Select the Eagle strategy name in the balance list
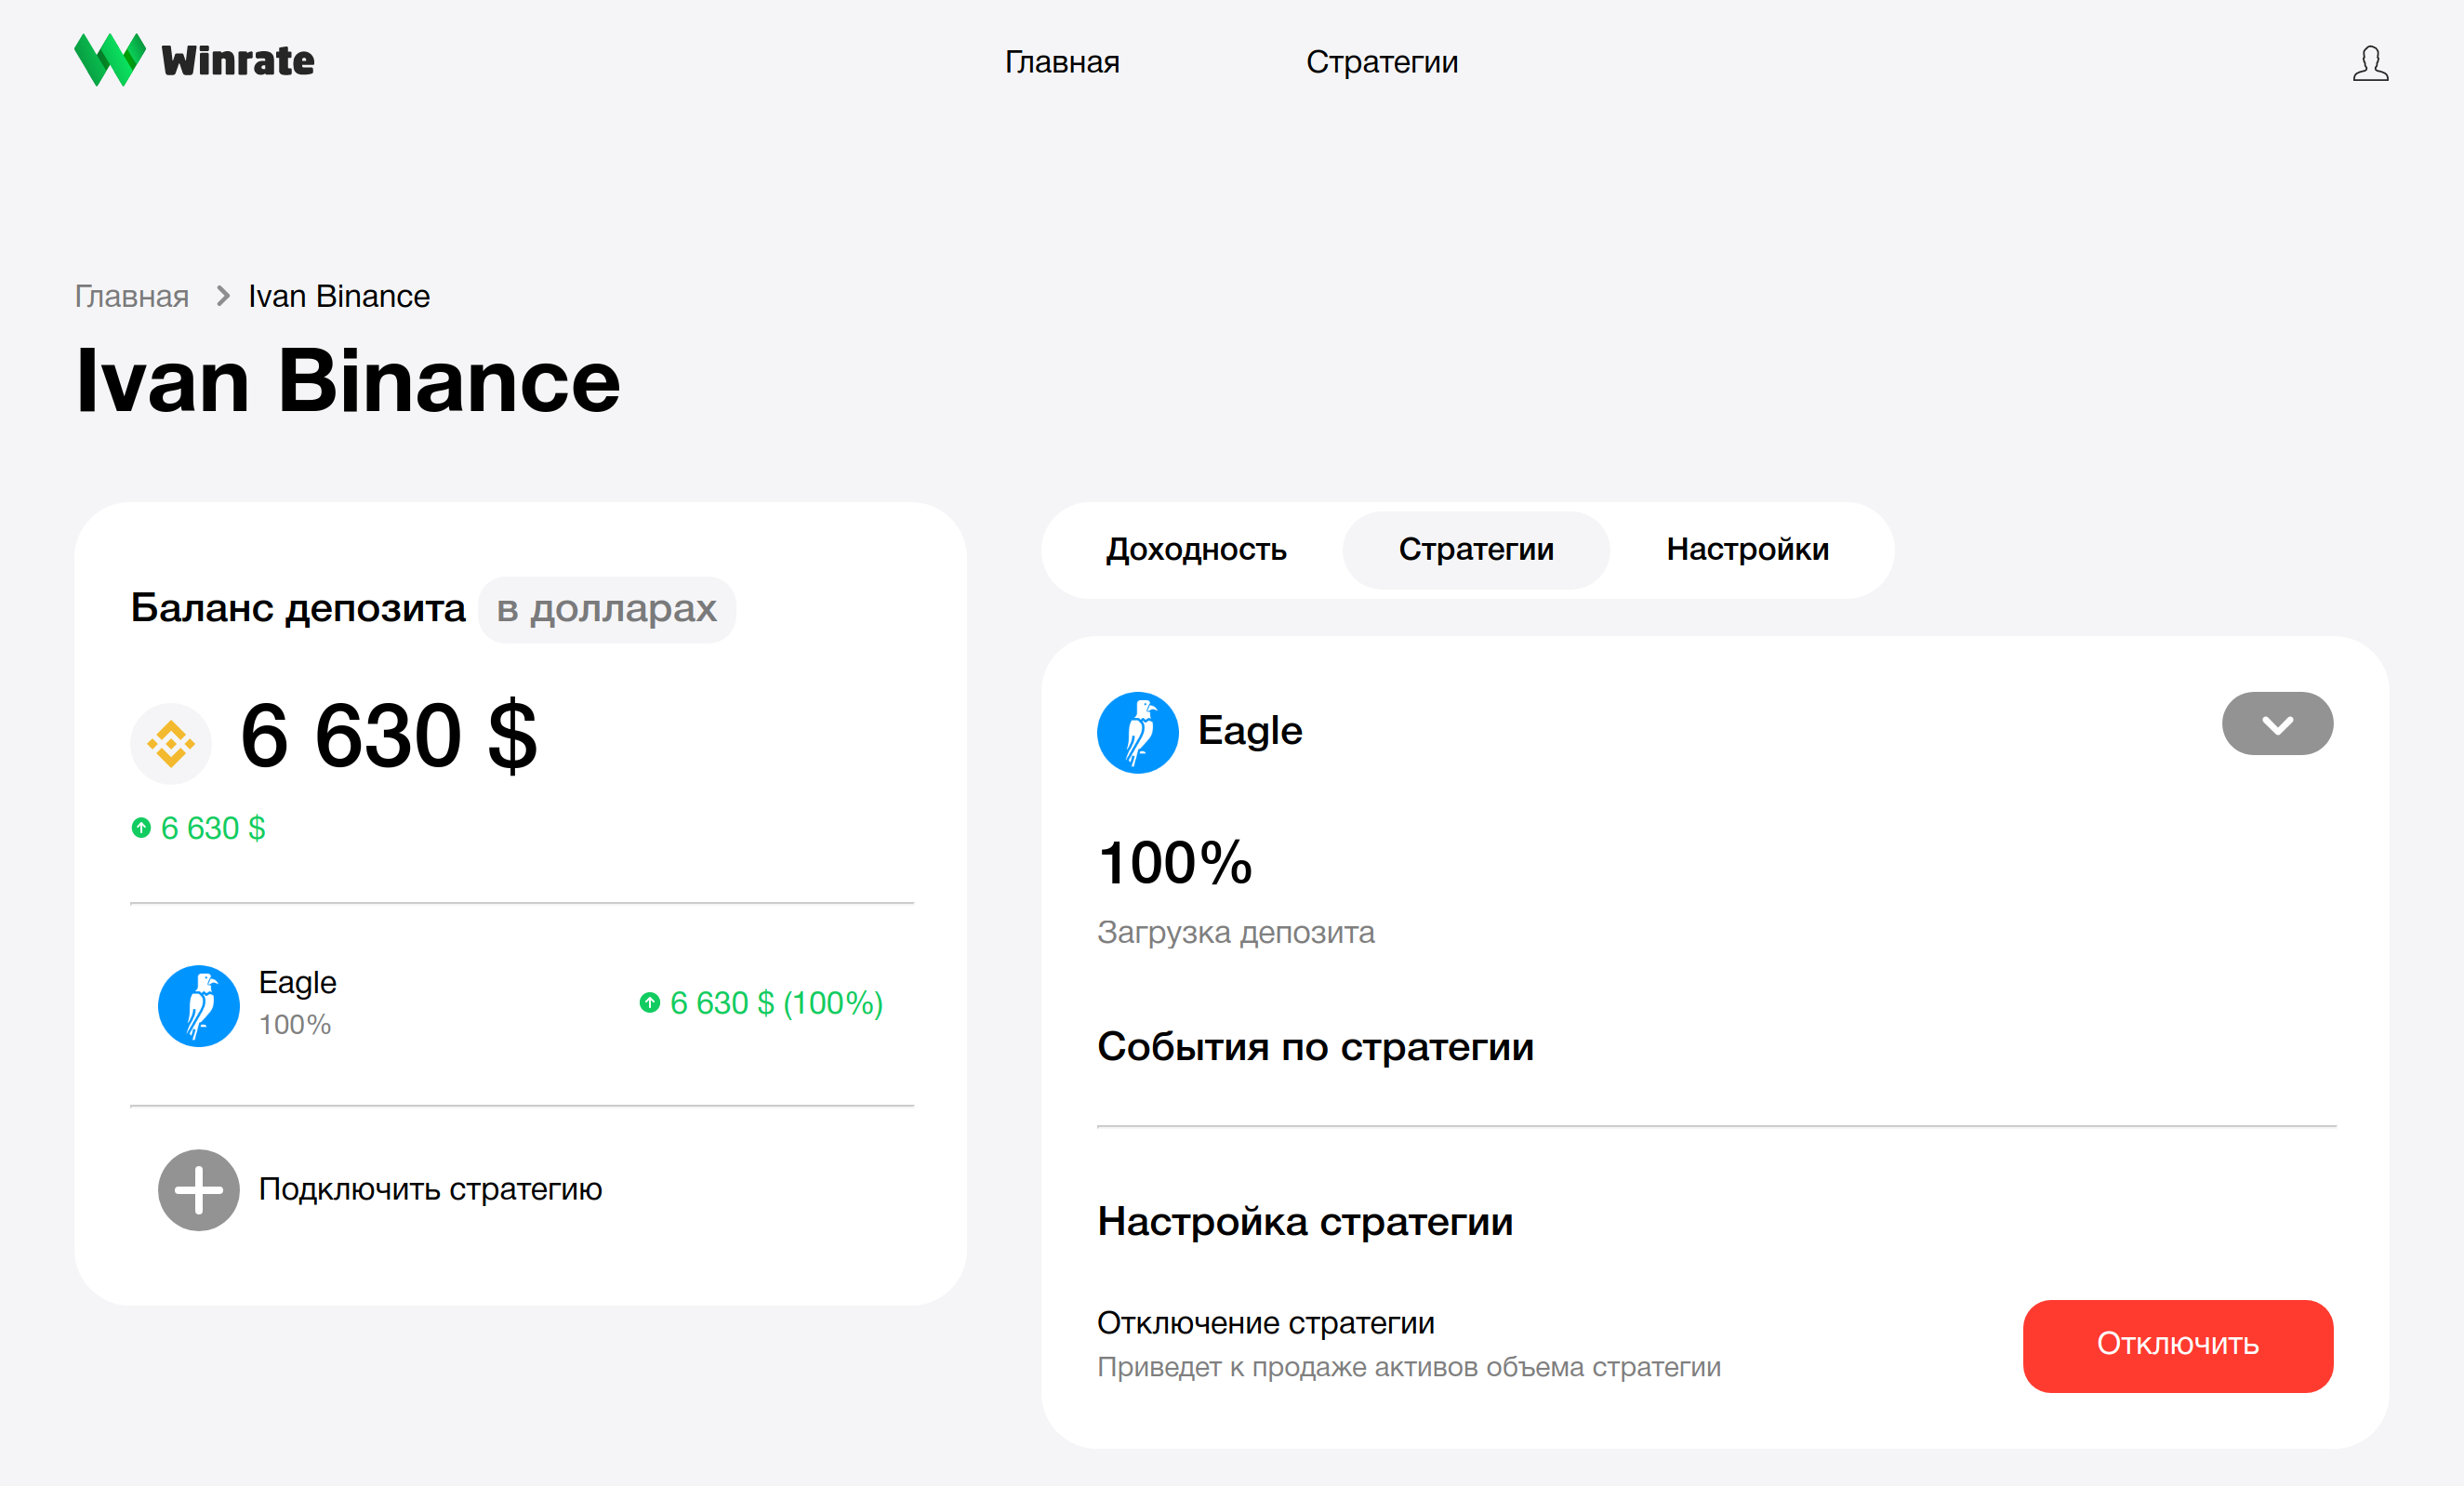 (298, 982)
